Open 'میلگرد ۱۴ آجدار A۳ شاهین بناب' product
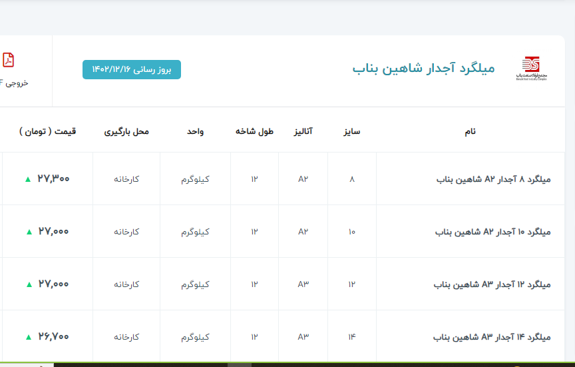575x367 pixels. [x=493, y=337]
